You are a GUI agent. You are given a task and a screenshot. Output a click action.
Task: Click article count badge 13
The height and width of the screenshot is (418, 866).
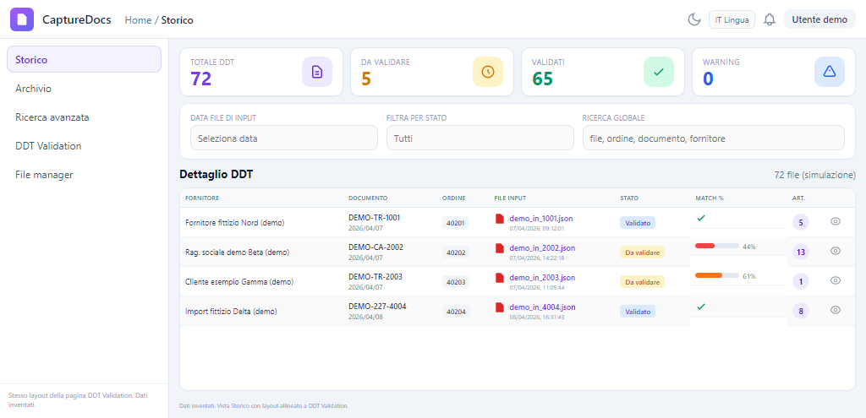click(x=800, y=252)
